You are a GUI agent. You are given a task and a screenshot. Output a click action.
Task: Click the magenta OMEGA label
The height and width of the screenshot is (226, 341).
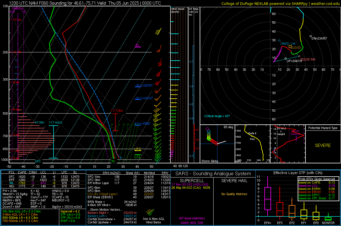18,8
